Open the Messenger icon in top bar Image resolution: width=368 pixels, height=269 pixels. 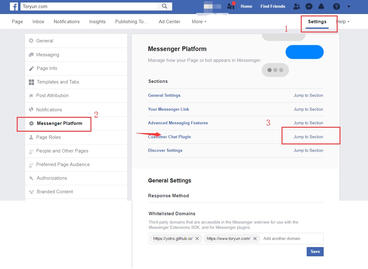(x=309, y=6)
